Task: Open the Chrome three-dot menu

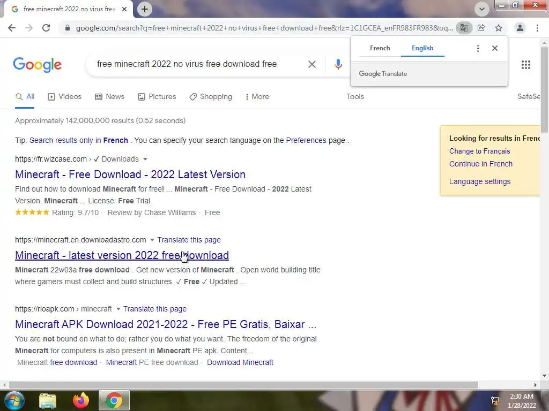Action: pyautogui.click(x=537, y=28)
